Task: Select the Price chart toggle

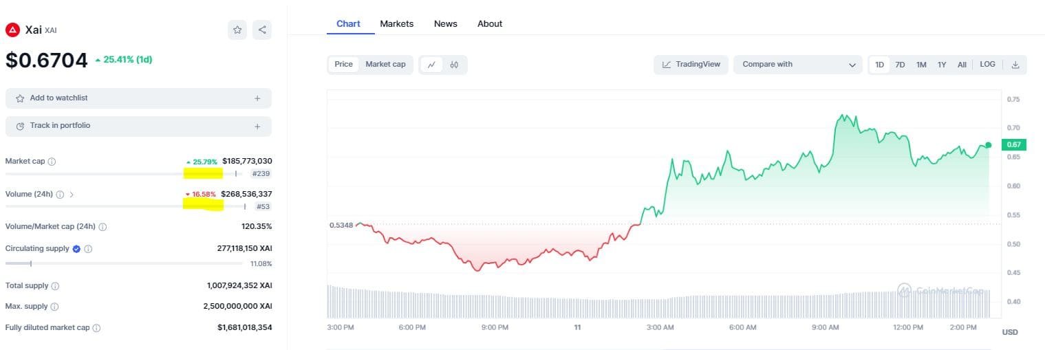Action: tap(343, 65)
